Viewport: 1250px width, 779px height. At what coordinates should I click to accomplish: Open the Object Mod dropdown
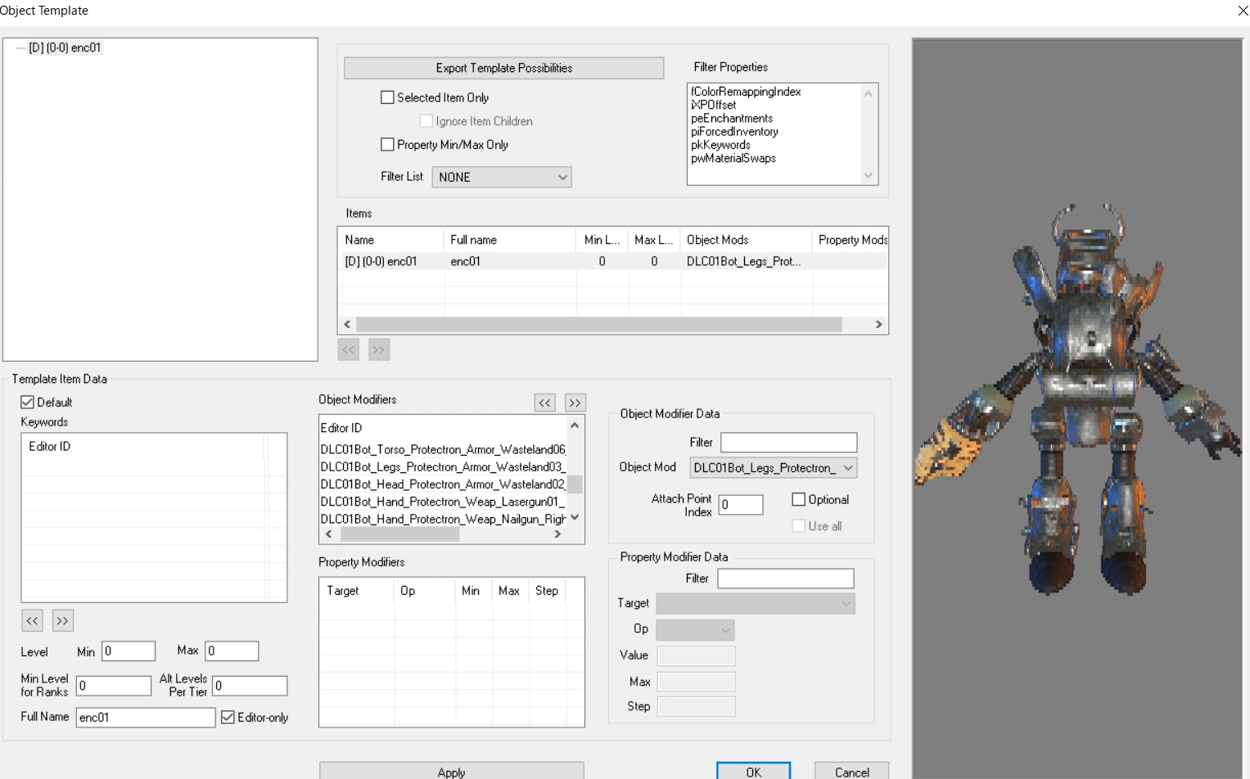[849, 467]
